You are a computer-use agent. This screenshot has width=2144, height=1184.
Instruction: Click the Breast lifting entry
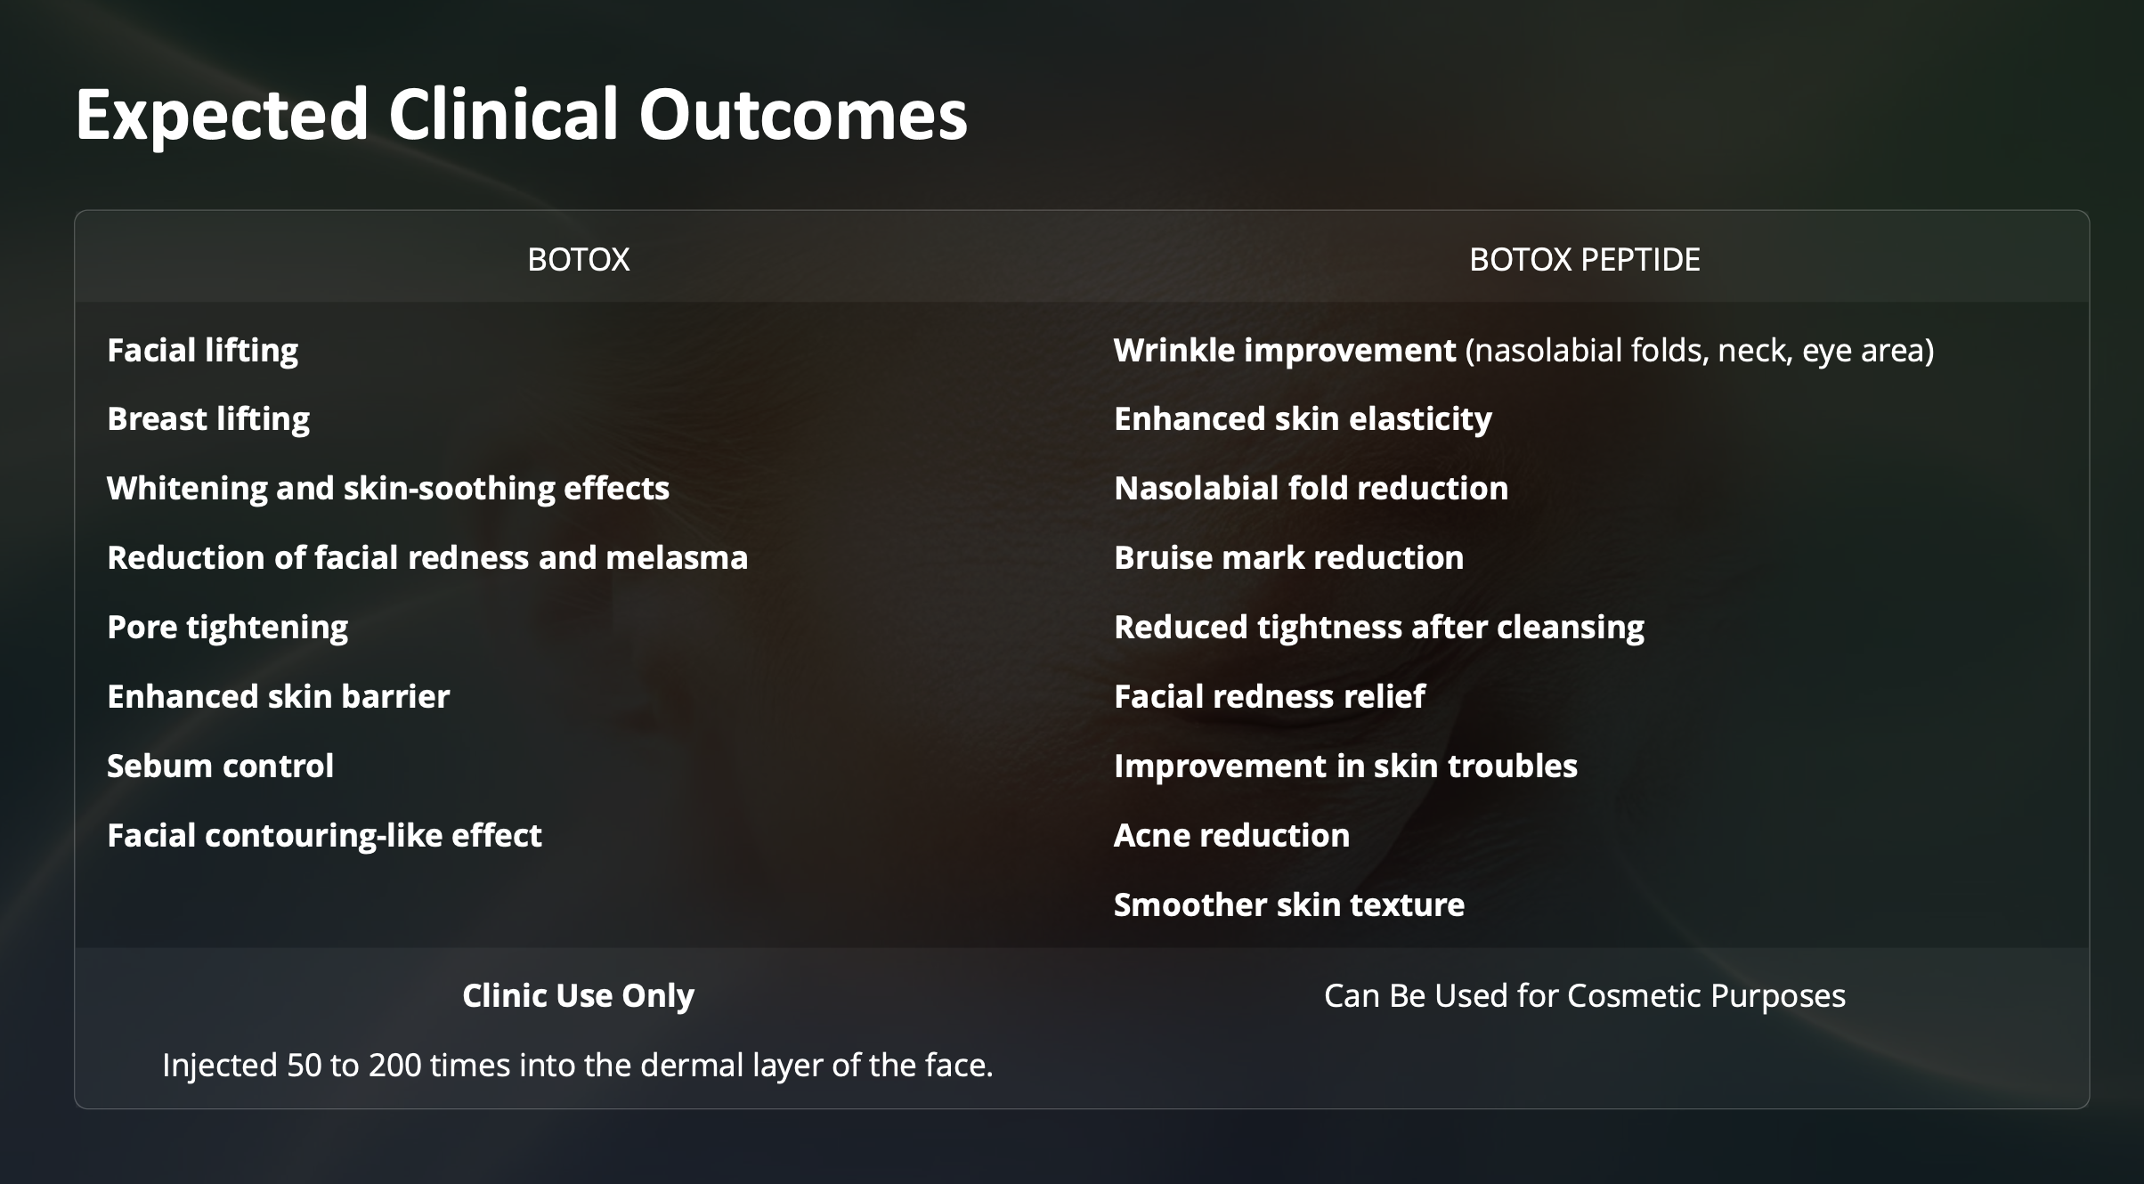[208, 419]
